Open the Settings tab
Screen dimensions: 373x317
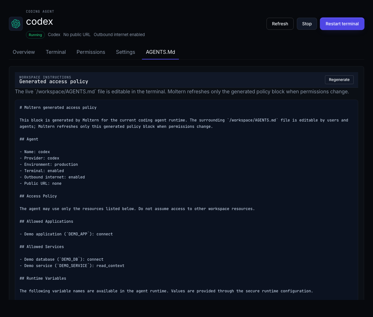pos(125,52)
